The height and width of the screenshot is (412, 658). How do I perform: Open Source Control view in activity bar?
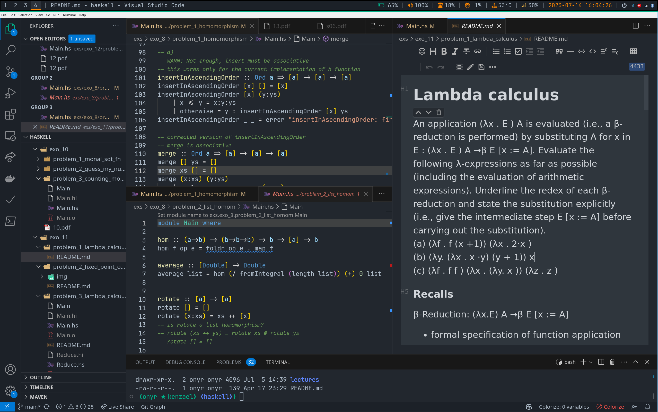pyautogui.click(x=10, y=72)
